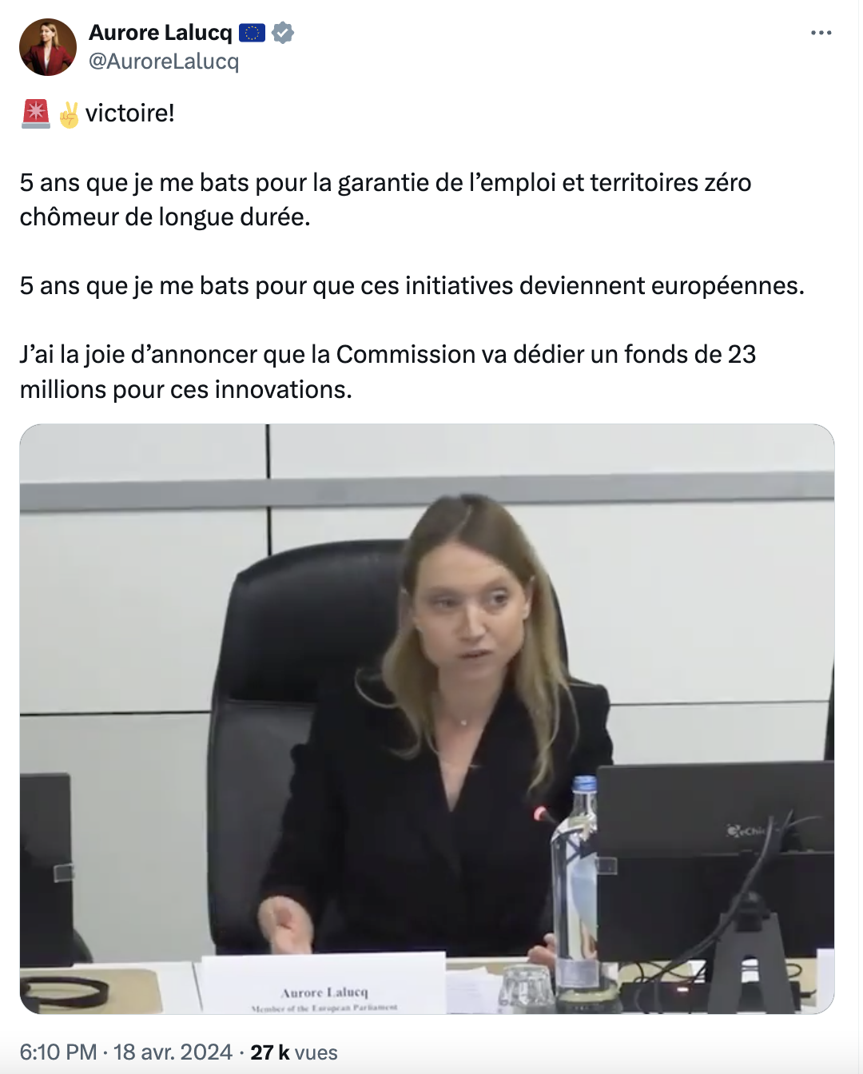Click the word victoire! in the tweet
Screen dimensions: 863x1074
pyautogui.click(x=130, y=113)
